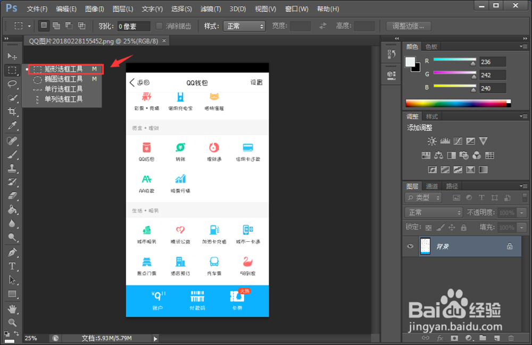Screen dimensions: 532x345
Task: Click the Curves adjustment icon
Action: (458, 141)
